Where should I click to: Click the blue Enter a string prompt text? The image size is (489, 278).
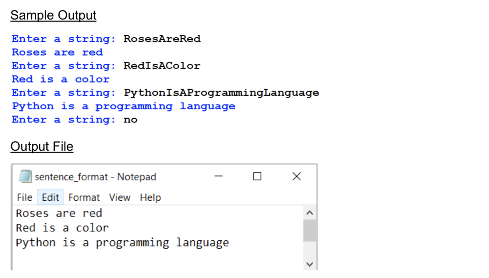click(x=62, y=39)
